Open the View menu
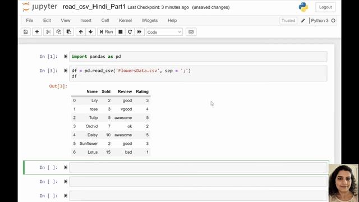The height and width of the screenshot is (202, 359). click(x=66, y=20)
